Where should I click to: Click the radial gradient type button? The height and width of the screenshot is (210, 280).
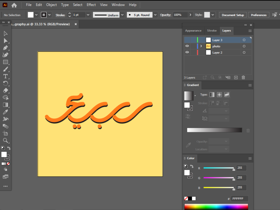219,95
